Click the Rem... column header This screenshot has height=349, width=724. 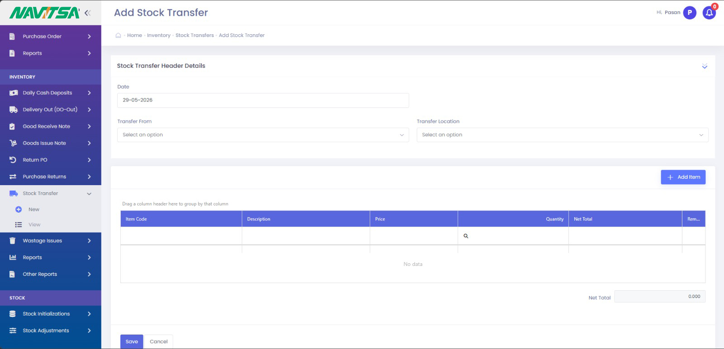click(x=694, y=219)
